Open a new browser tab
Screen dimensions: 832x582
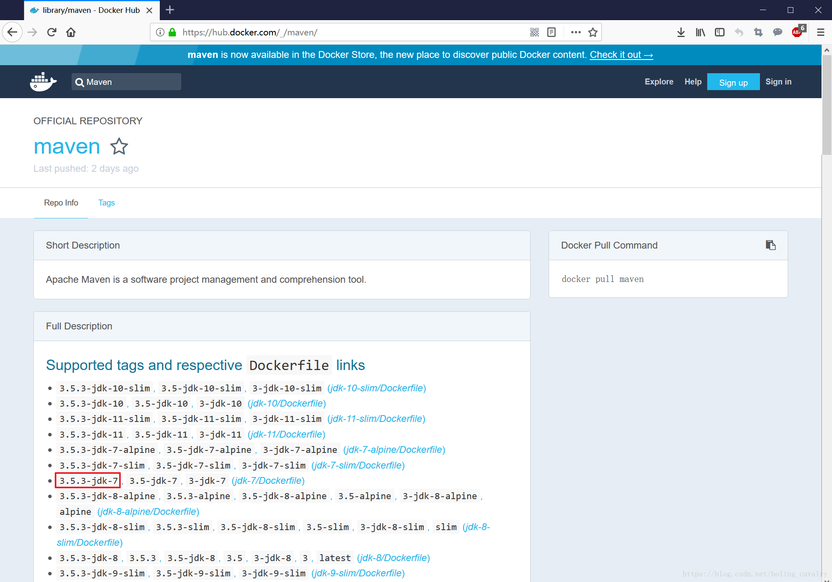[x=170, y=10]
